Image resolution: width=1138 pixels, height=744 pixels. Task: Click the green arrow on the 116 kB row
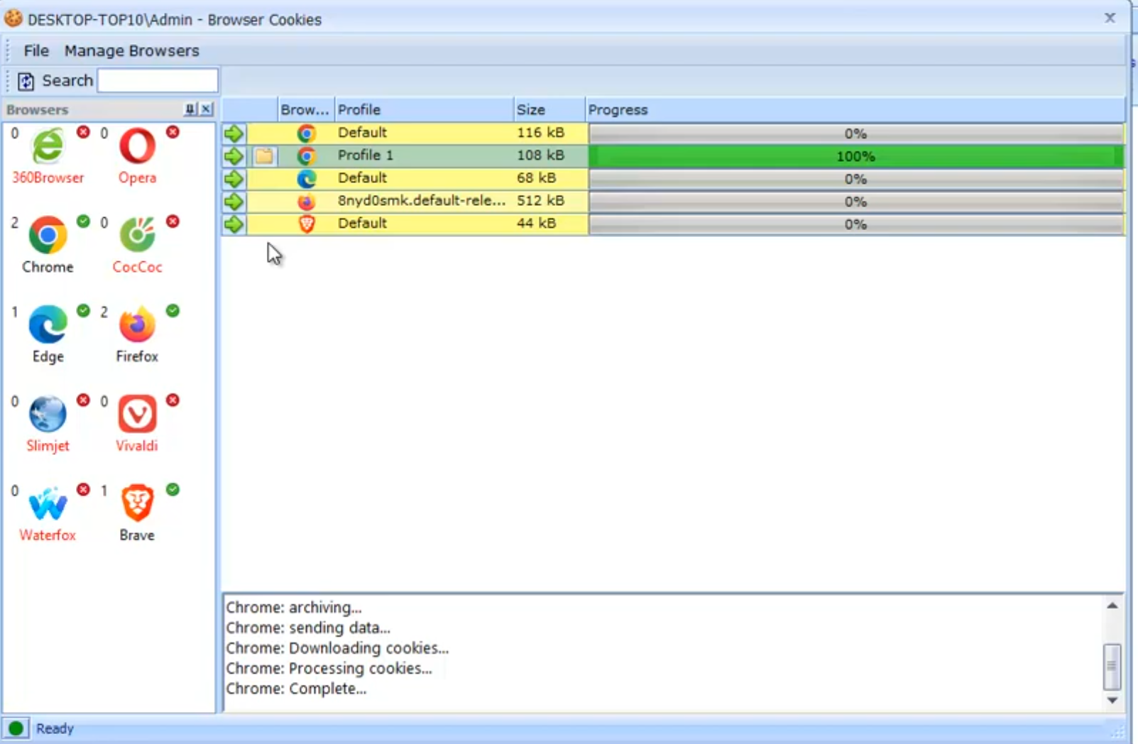tap(234, 133)
